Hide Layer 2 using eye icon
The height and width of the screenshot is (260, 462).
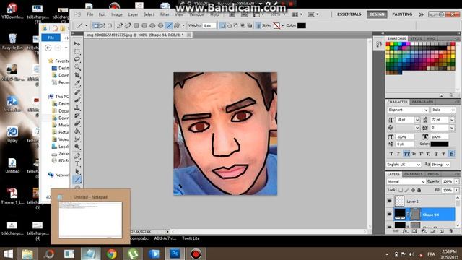390,201
